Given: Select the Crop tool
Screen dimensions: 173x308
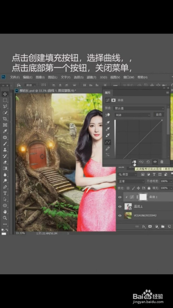Looking at the screenshot, I should click(x=5, y=119).
